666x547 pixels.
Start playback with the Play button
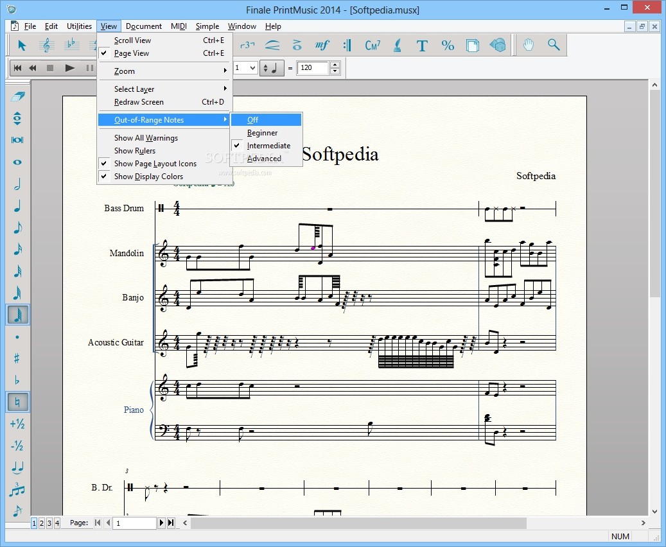69,68
